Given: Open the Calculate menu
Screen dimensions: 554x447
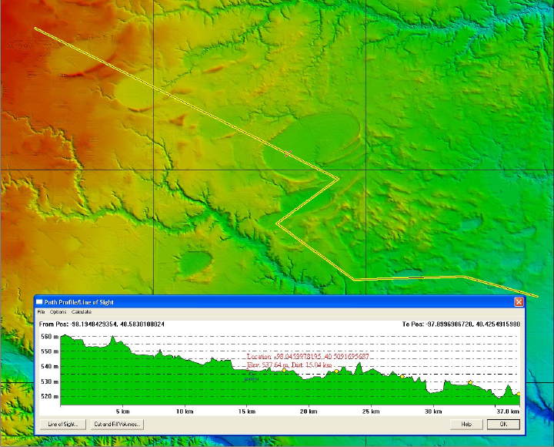Looking at the screenshot, I should tap(82, 312).
